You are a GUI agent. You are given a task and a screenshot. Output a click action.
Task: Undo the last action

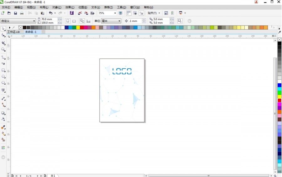[51, 13]
